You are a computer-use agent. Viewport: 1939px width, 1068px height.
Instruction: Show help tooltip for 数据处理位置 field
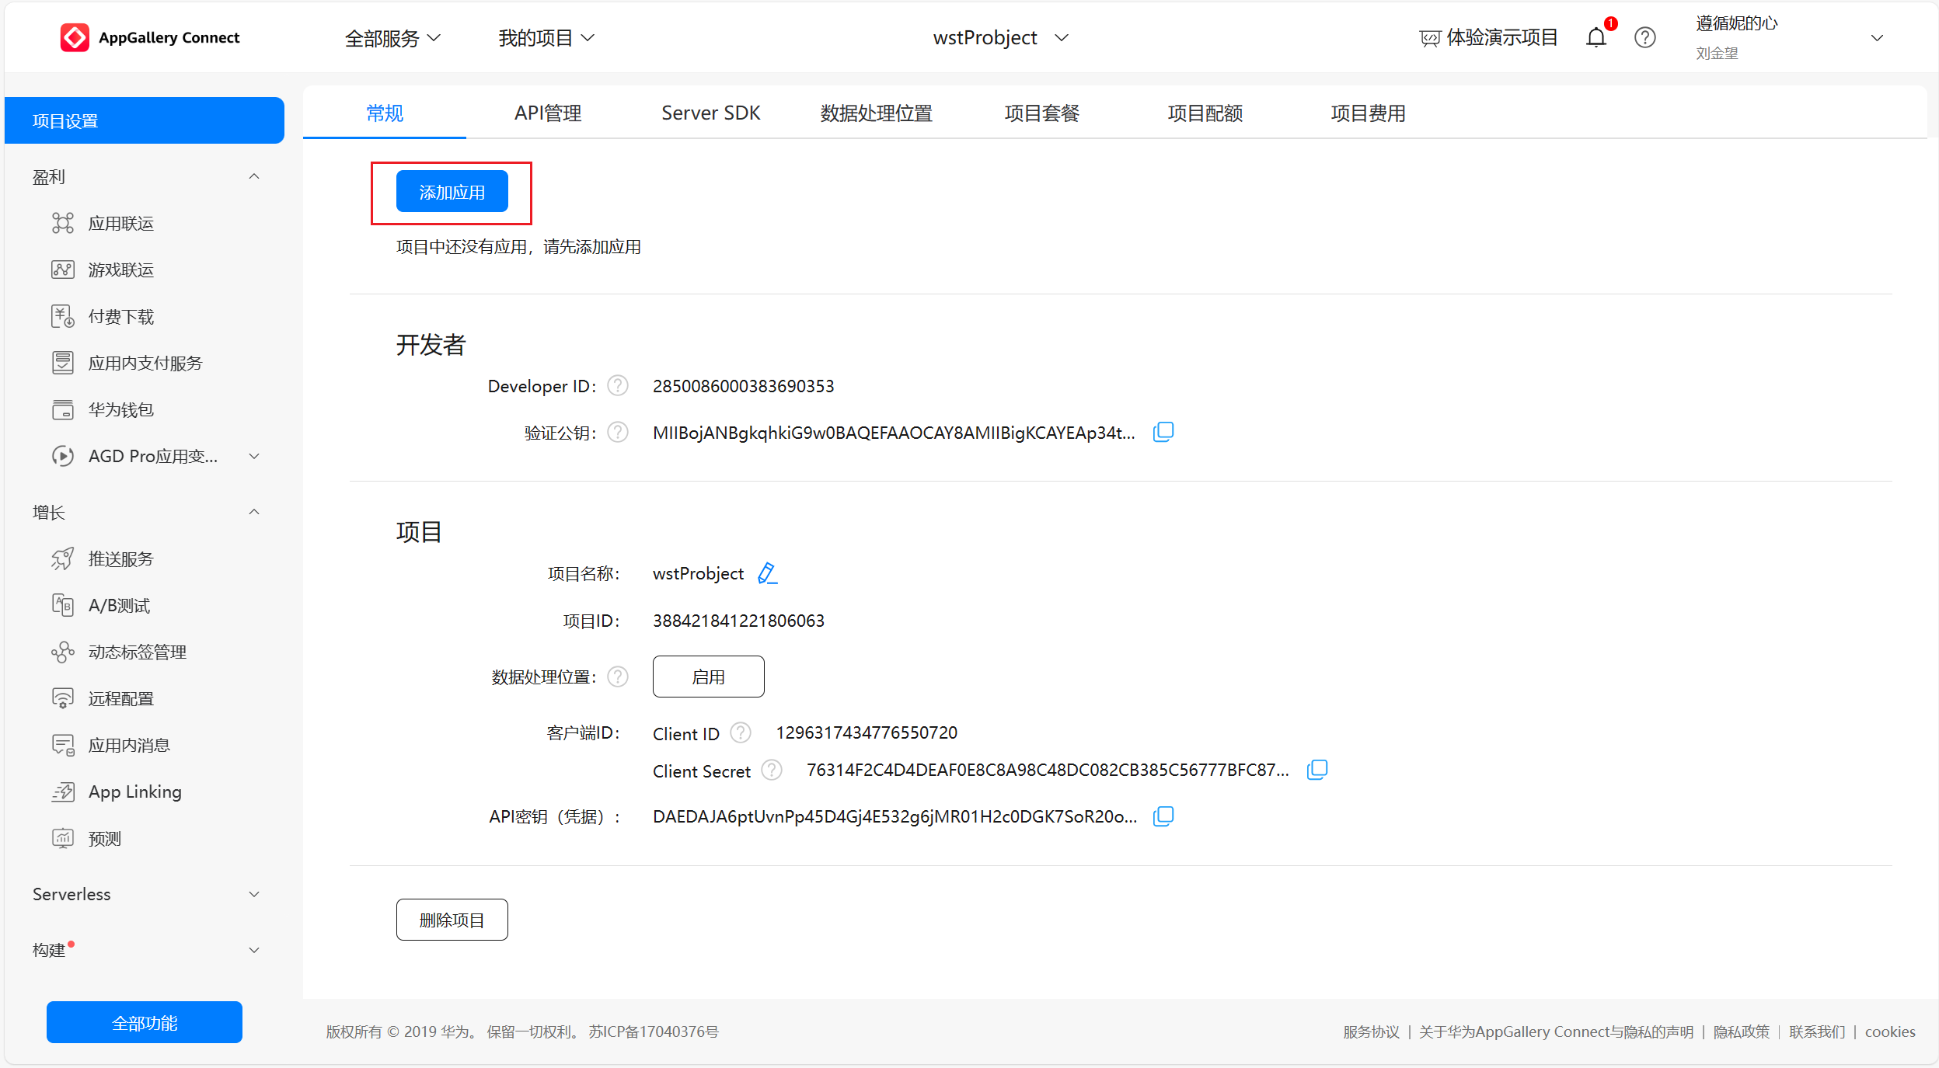pos(618,677)
